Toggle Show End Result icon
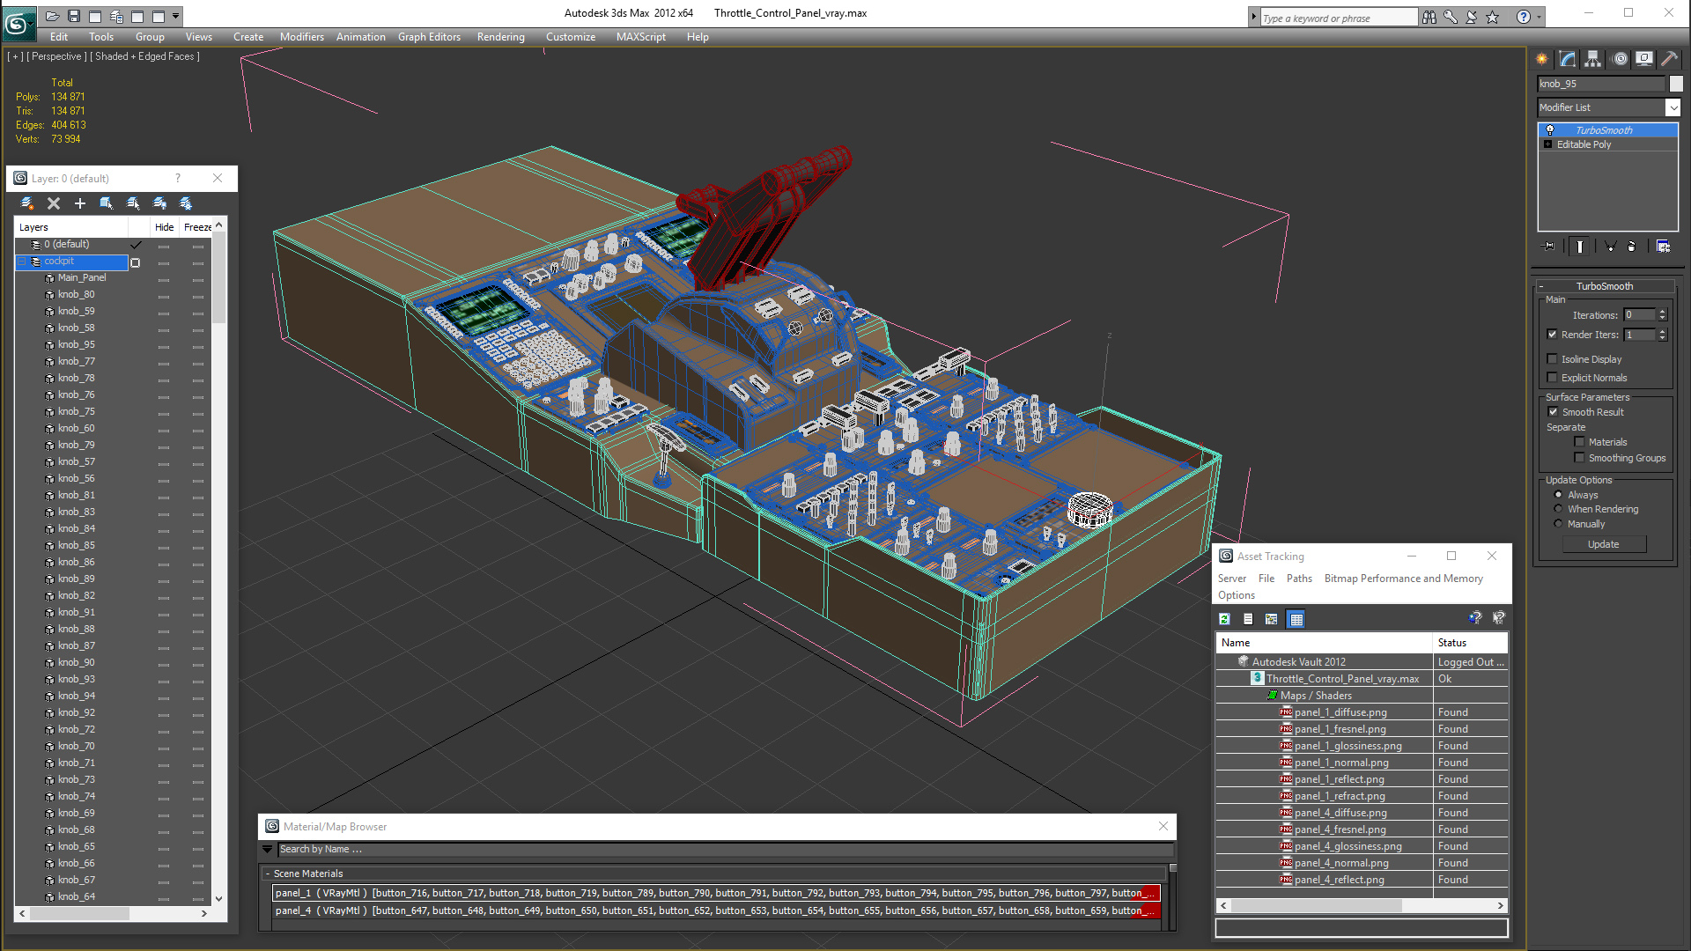The height and width of the screenshot is (951, 1691). click(1580, 247)
